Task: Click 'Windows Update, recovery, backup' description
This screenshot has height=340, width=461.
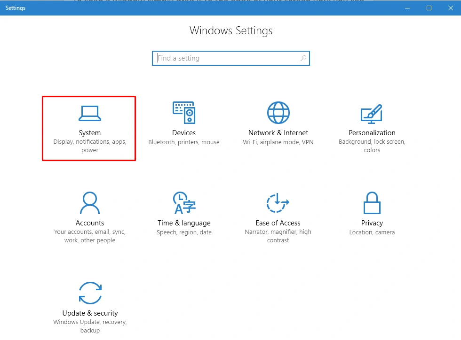Action: coord(90,326)
